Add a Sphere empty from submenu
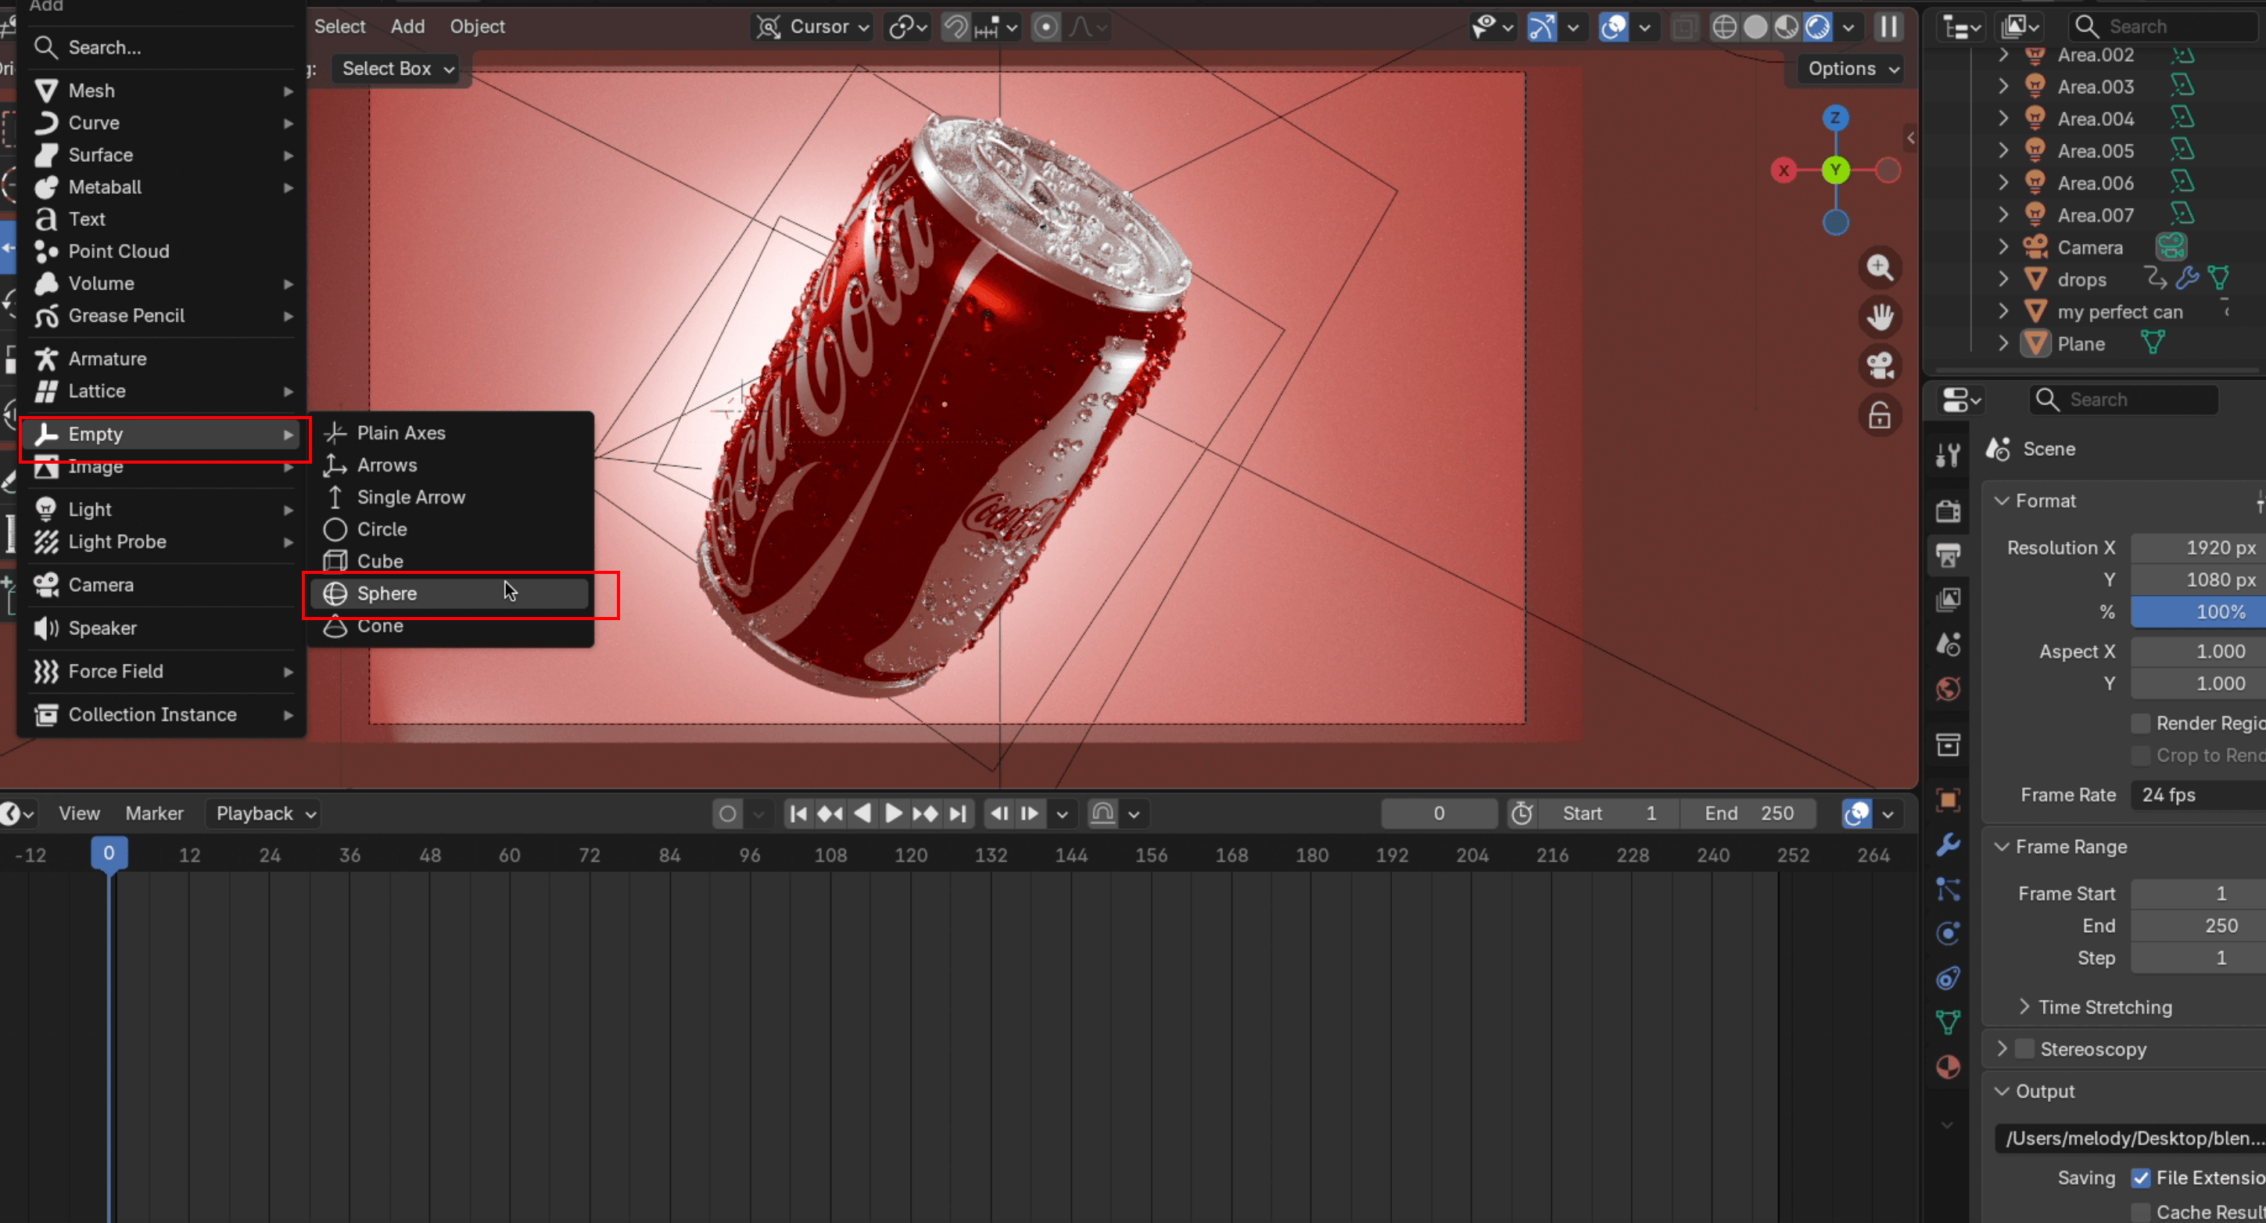This screenshot has height=1223, width=2266. coord(450,594)
